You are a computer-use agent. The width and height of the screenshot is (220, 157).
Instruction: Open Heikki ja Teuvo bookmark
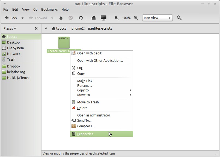(x=21, y=78)
